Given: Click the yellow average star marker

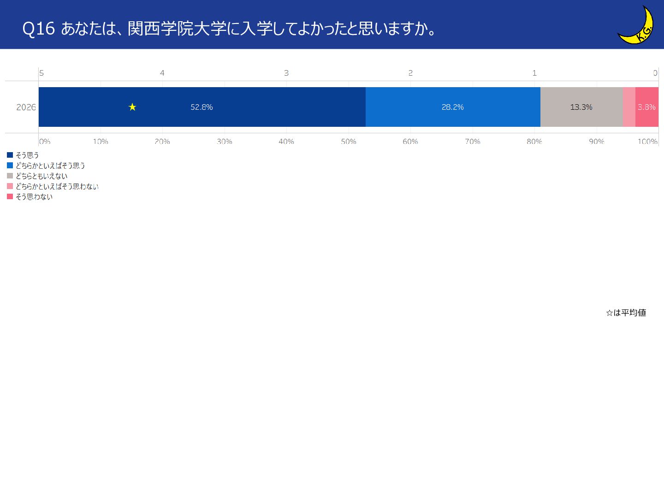Looking at the screenshot, I should pos(132,107).
